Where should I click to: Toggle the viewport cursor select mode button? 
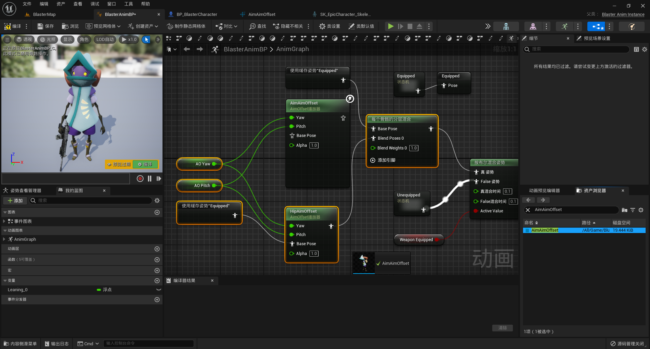click(147, 40)
